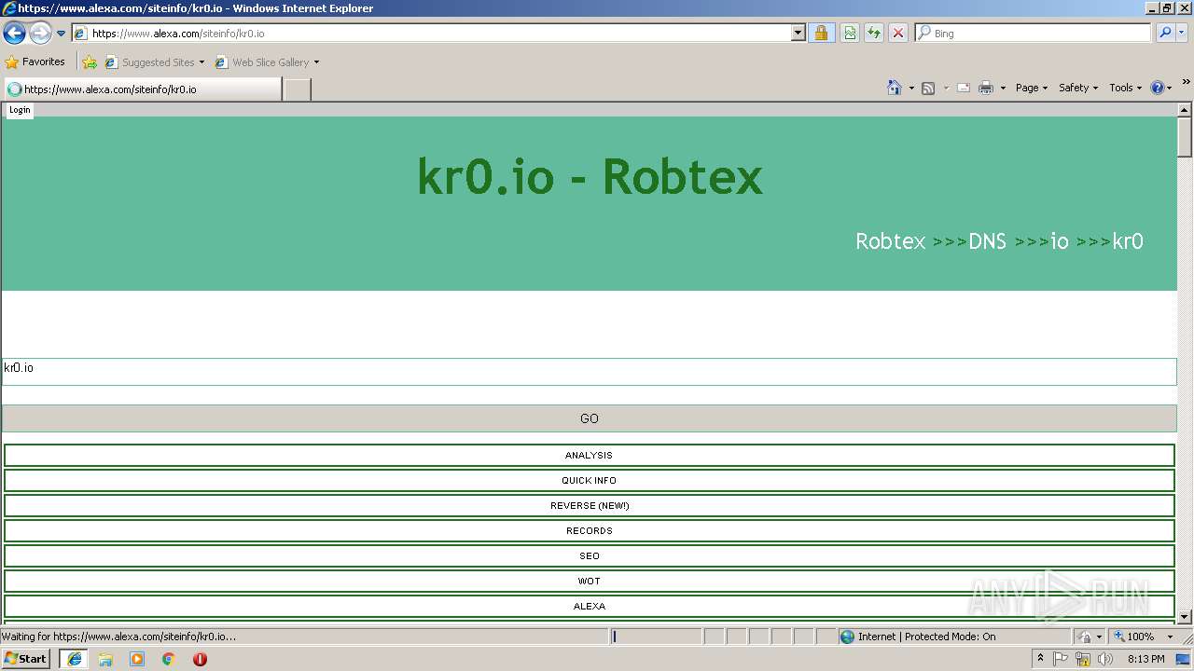Click the Bing search box

(x=1034, y=34)
